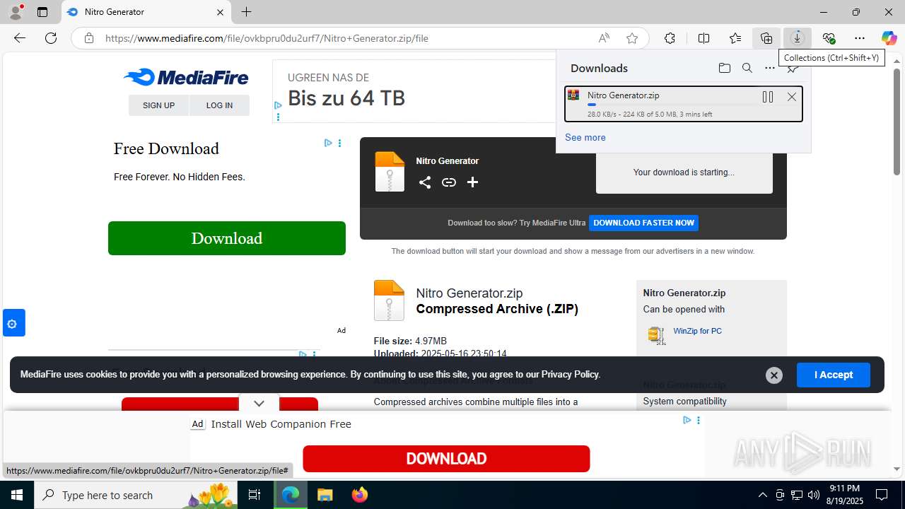Close the Nitro Generator tab
The width and height of the screenshot is (905, 509).
pyautogui.click(x=220, y=12)
